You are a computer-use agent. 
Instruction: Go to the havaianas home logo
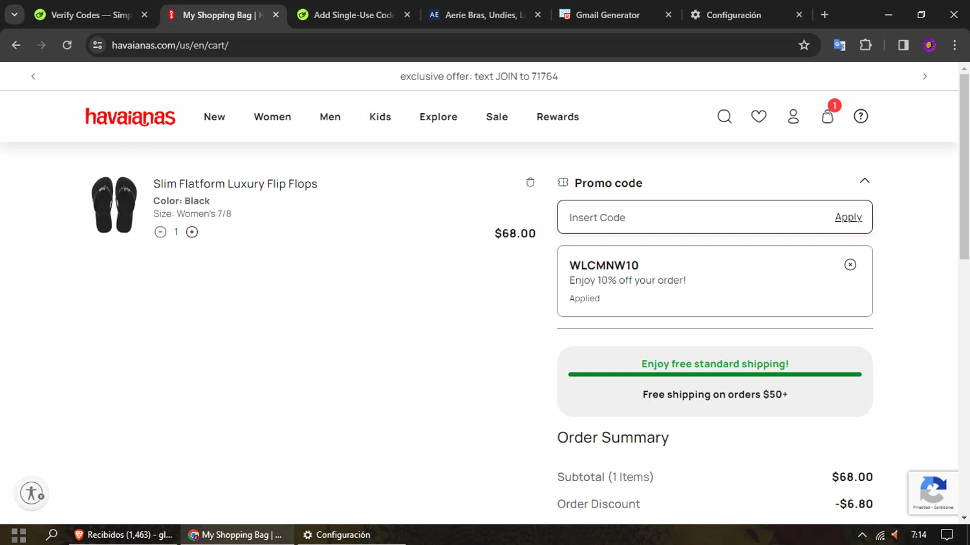[x=130, y=116]
